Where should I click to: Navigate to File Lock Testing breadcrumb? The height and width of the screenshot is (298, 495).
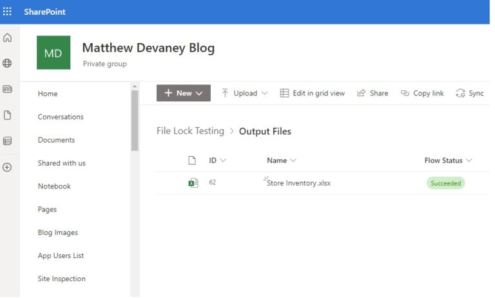pyautogui.click(x=190, y=131)
